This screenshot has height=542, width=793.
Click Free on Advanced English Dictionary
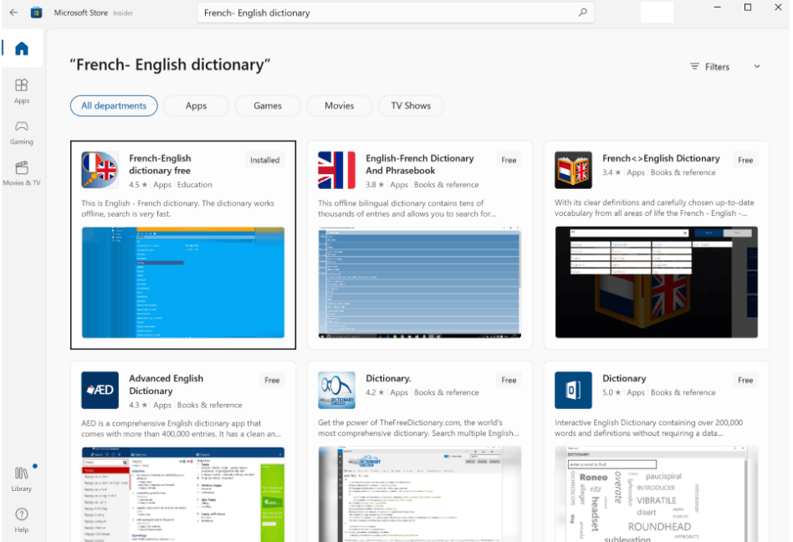click(x=272, y=380)
